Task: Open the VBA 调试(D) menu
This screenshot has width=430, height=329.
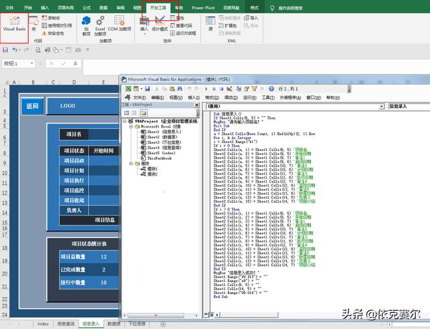Action: pyautogui.click(x=231, y=97)
